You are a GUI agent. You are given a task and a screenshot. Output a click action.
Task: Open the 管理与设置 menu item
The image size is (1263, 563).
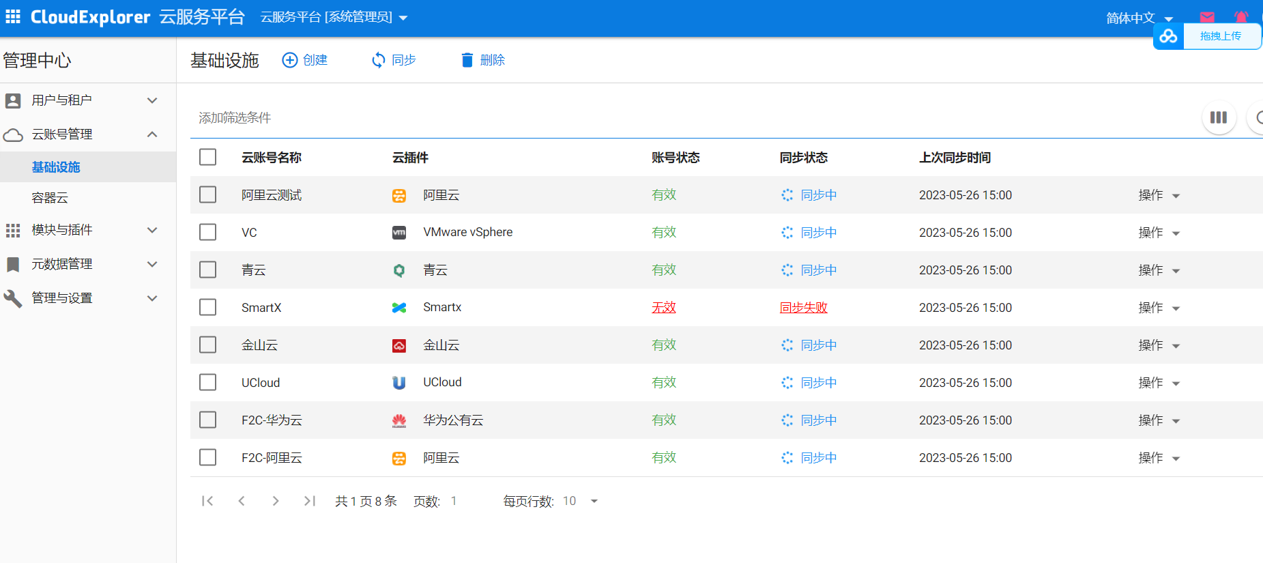coord(88,298)
